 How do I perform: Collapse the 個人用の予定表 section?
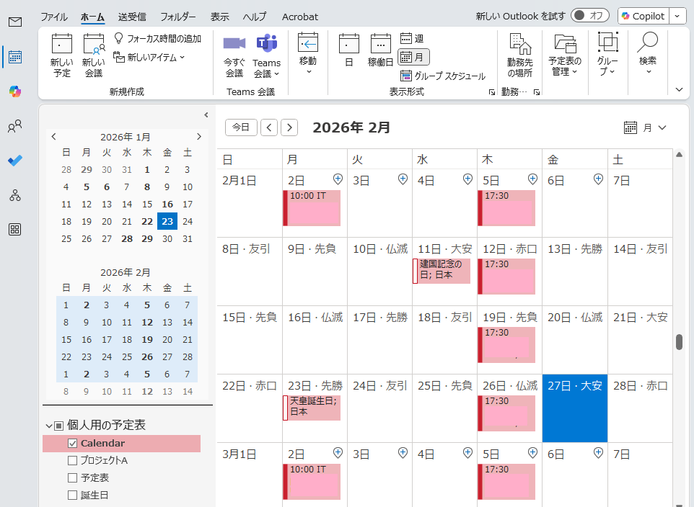[x=48, y=425]
